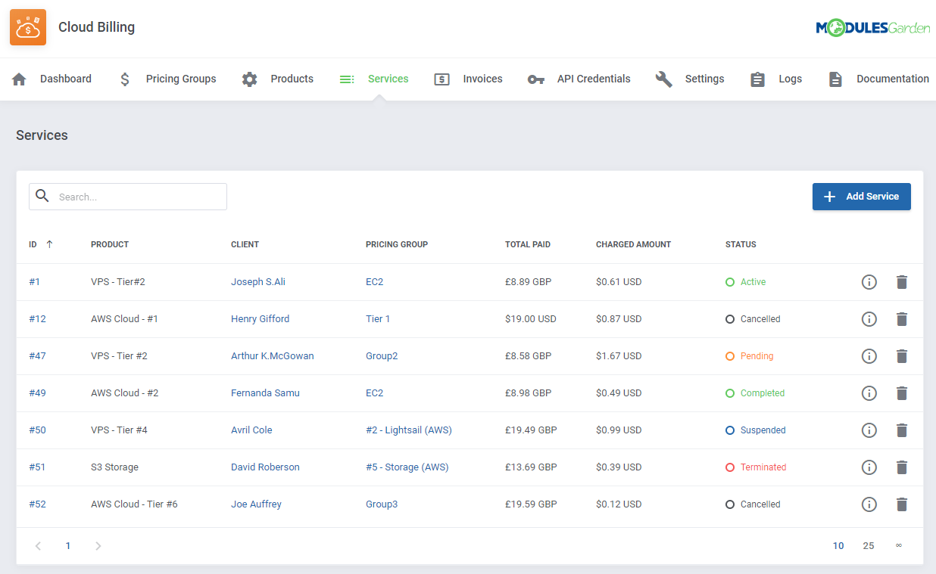Select page number 1

[68, 546]
